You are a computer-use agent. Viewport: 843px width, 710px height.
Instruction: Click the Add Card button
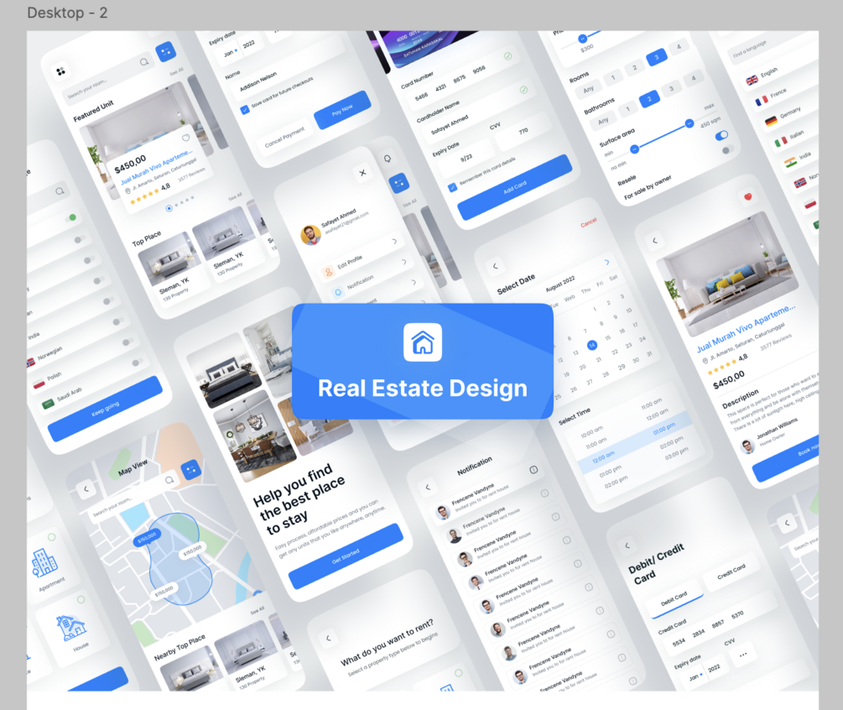click(x=514, y=187)
